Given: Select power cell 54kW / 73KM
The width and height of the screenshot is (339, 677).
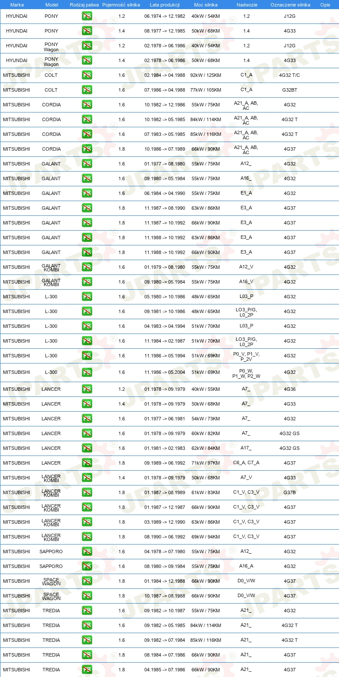Looking at the screenshot, I should 206,419.
